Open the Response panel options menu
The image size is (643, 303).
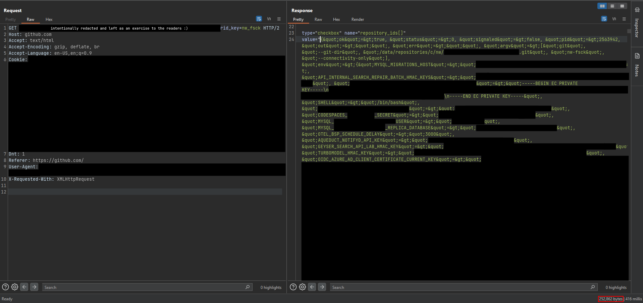(624, 19)
